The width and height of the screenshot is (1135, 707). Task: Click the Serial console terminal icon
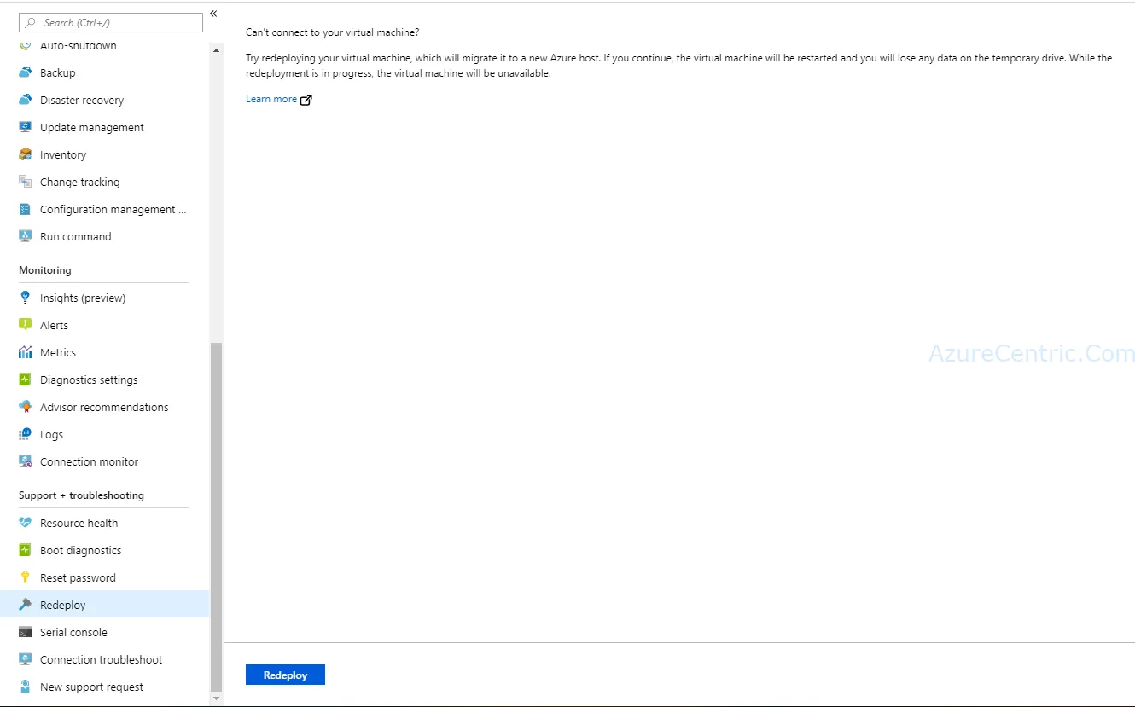[x=26, y=632]
